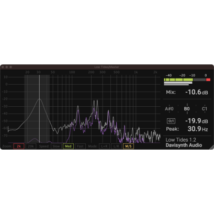Click the 100 Hz frequency axis label
This screenshot has height=214, width=214.
click(x=72, y=72)
